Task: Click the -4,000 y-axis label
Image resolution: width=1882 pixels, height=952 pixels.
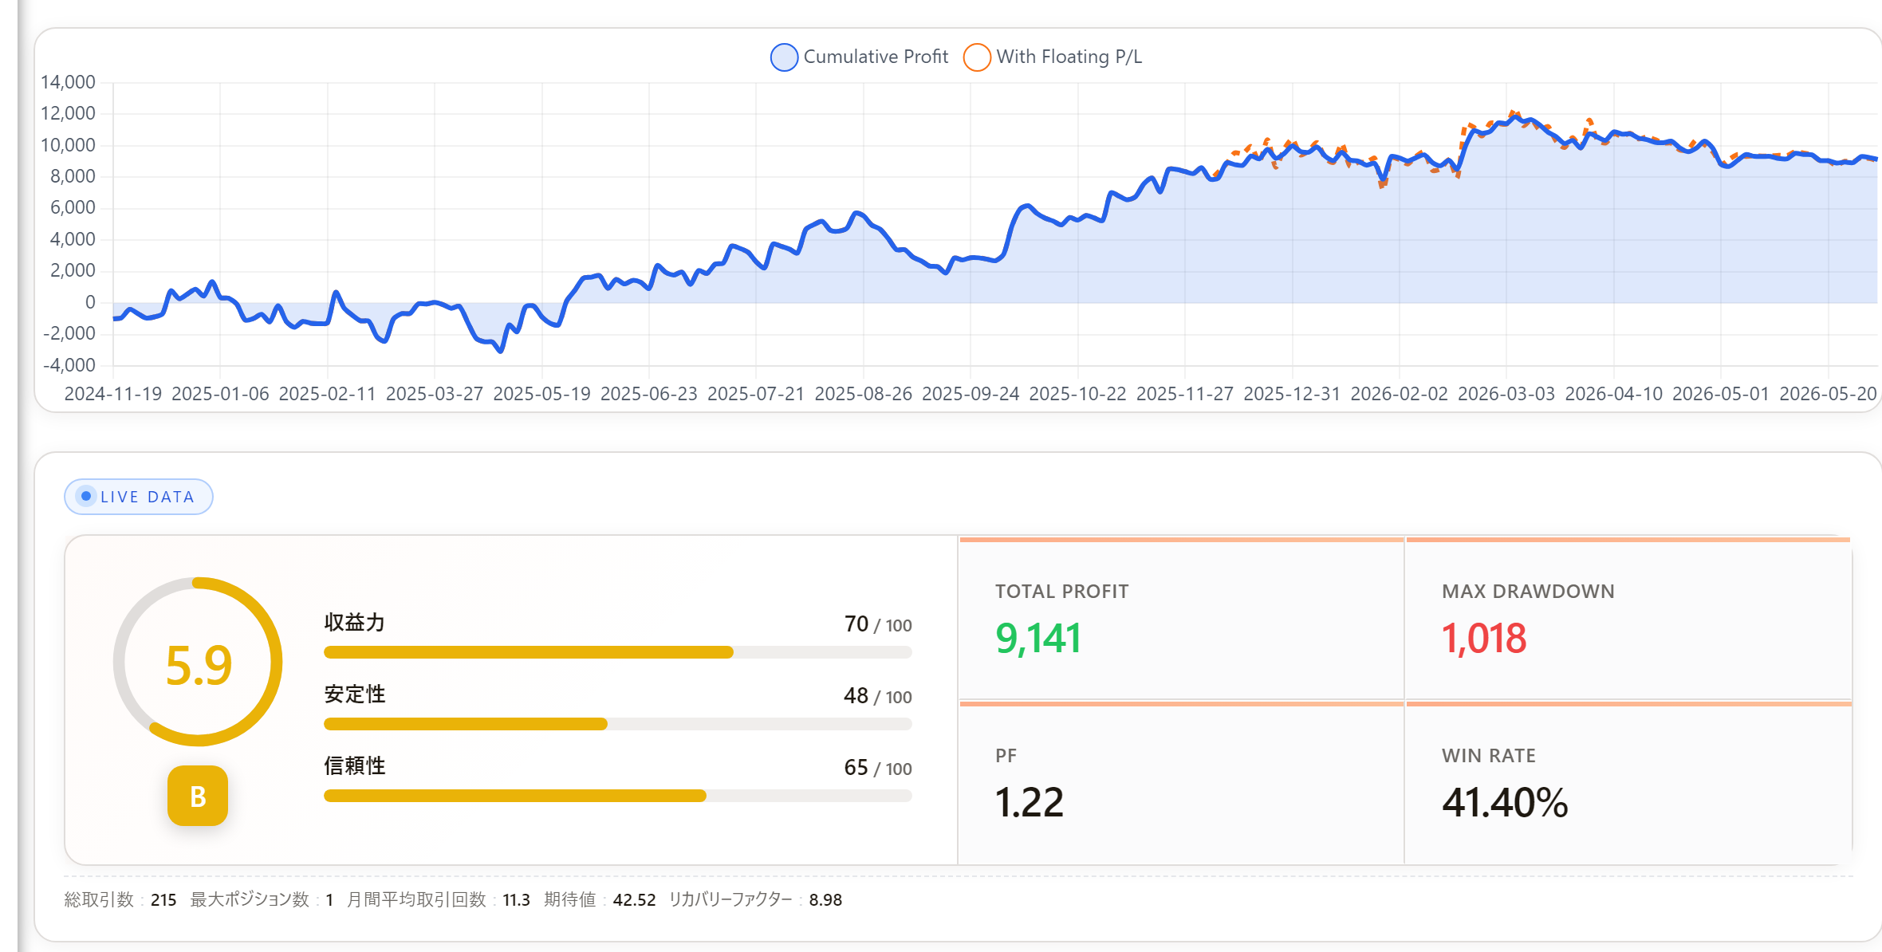Action: coord(69,365)
